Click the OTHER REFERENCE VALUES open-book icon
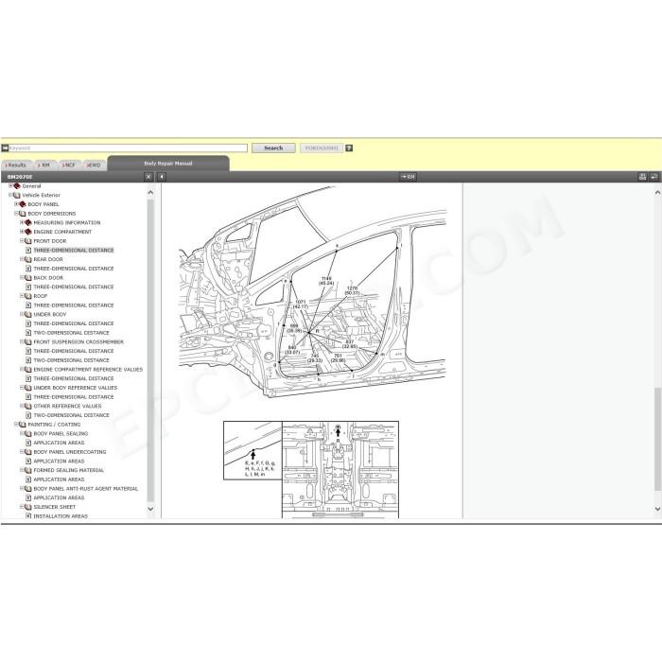This screenshot has width=662, height=662. (x=28, y=406)
